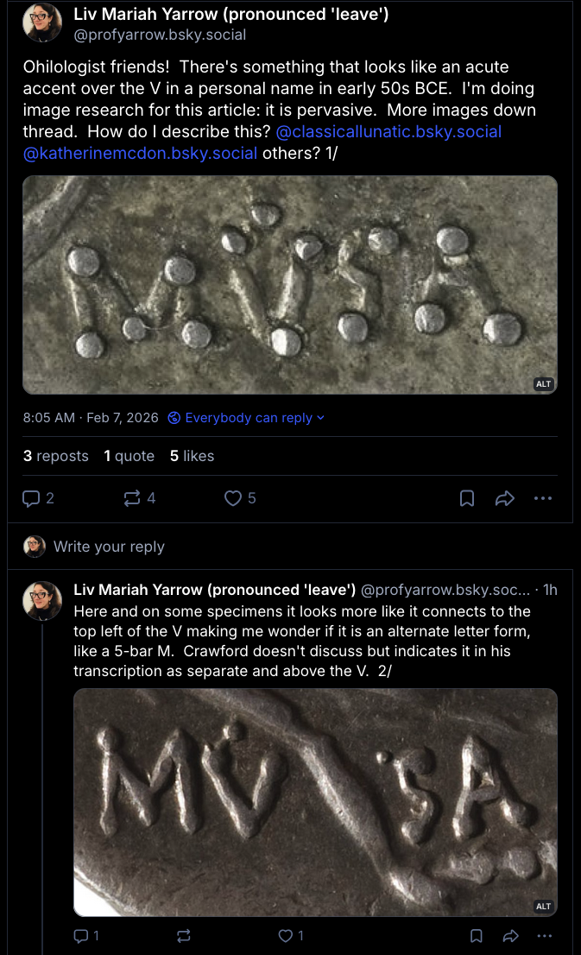The height and width of the screenshot is (955, 581).
Task: Like the second thread post
Action: [287, 936]
